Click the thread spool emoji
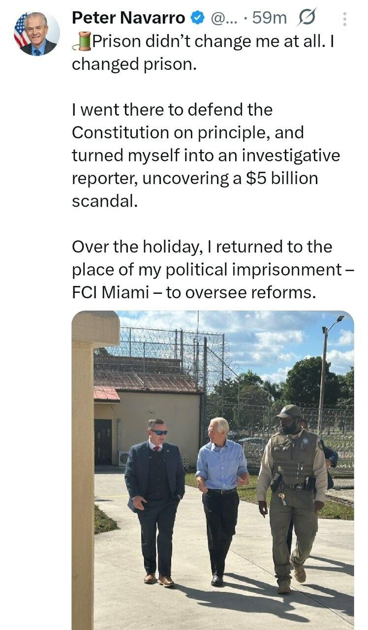 click(x=82, y=41)
